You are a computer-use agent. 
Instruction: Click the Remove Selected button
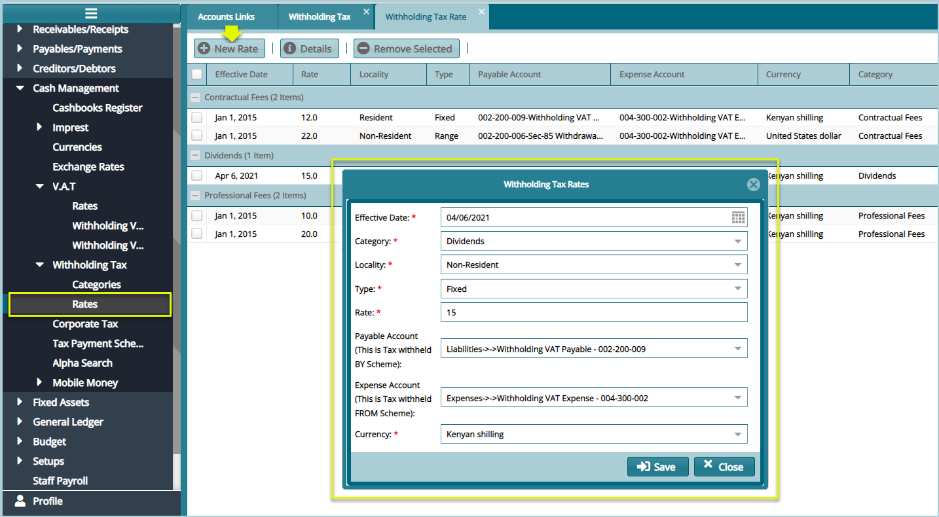click(407, 49)
